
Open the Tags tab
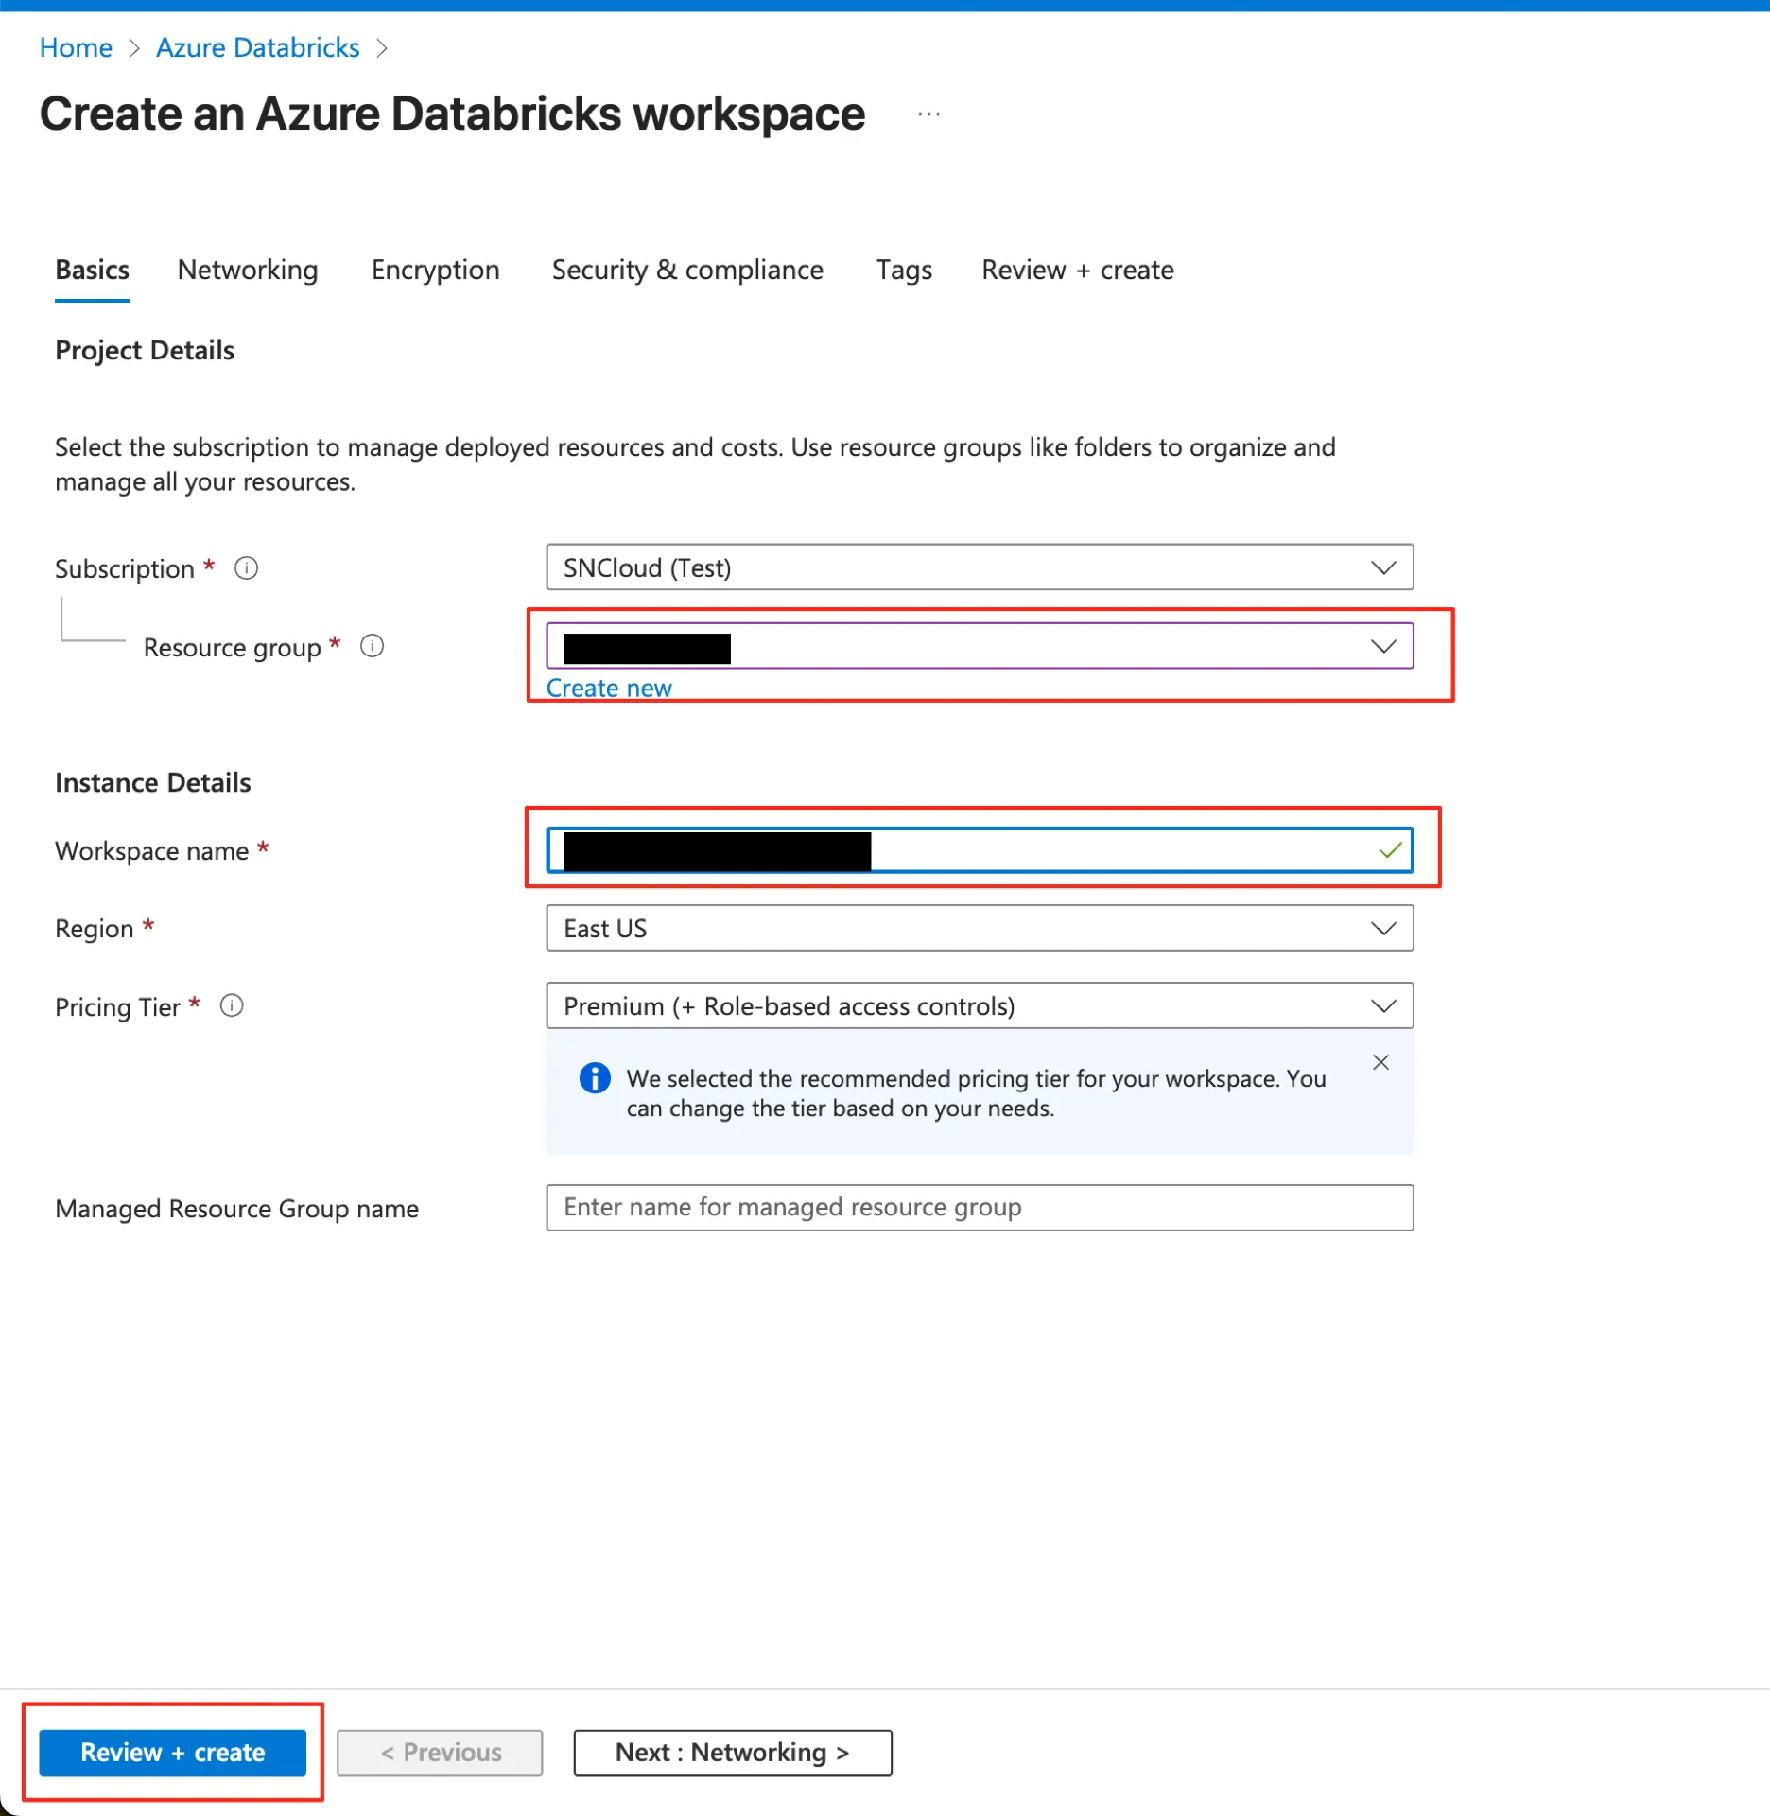pos(904,271)
